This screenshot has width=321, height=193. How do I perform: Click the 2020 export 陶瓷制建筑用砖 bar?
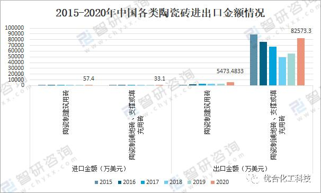(x=230, y=84)
